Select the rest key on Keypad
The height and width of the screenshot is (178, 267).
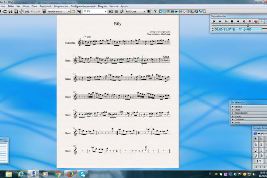click(259, 161)
